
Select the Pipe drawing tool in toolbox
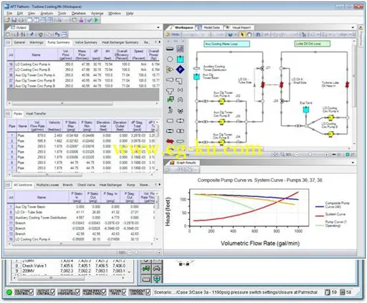click(170, 49)
